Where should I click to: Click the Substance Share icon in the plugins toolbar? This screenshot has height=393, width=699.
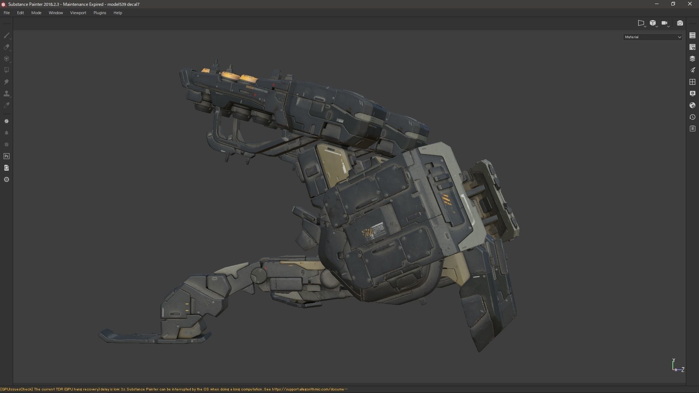(x=6, y=121)
